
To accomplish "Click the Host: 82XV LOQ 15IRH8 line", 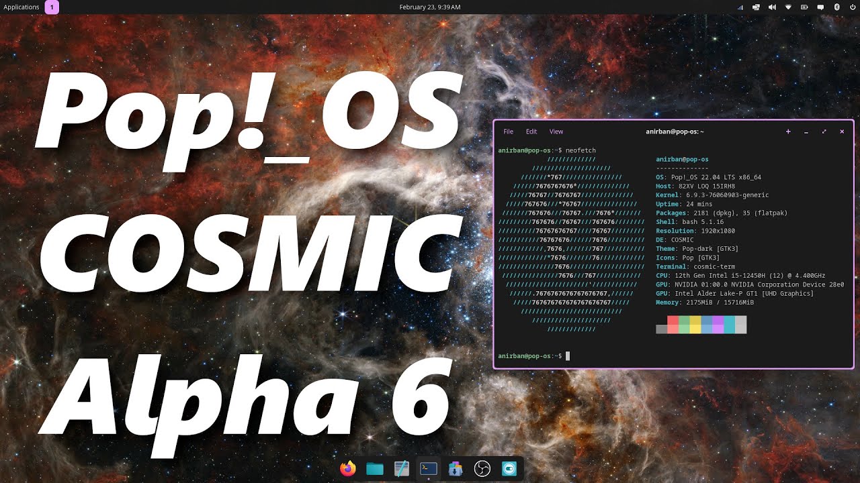I will (695, 186).
